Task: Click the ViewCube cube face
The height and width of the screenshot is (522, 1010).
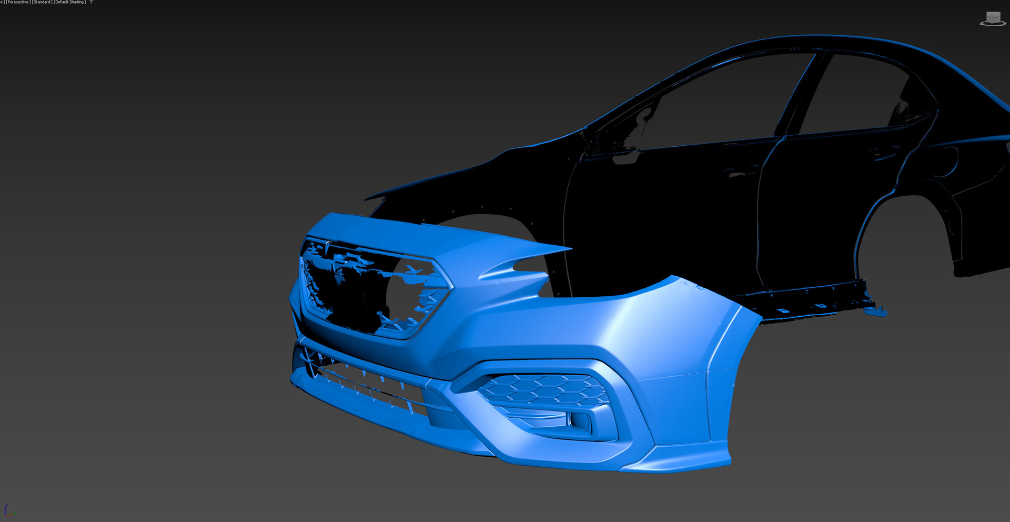Action: click(993, 17)
